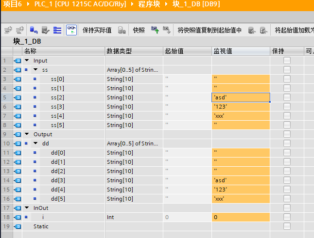Screen dimensions: 314x238
Task: Collapse the dd array
Action: click(x=36, y=143)
